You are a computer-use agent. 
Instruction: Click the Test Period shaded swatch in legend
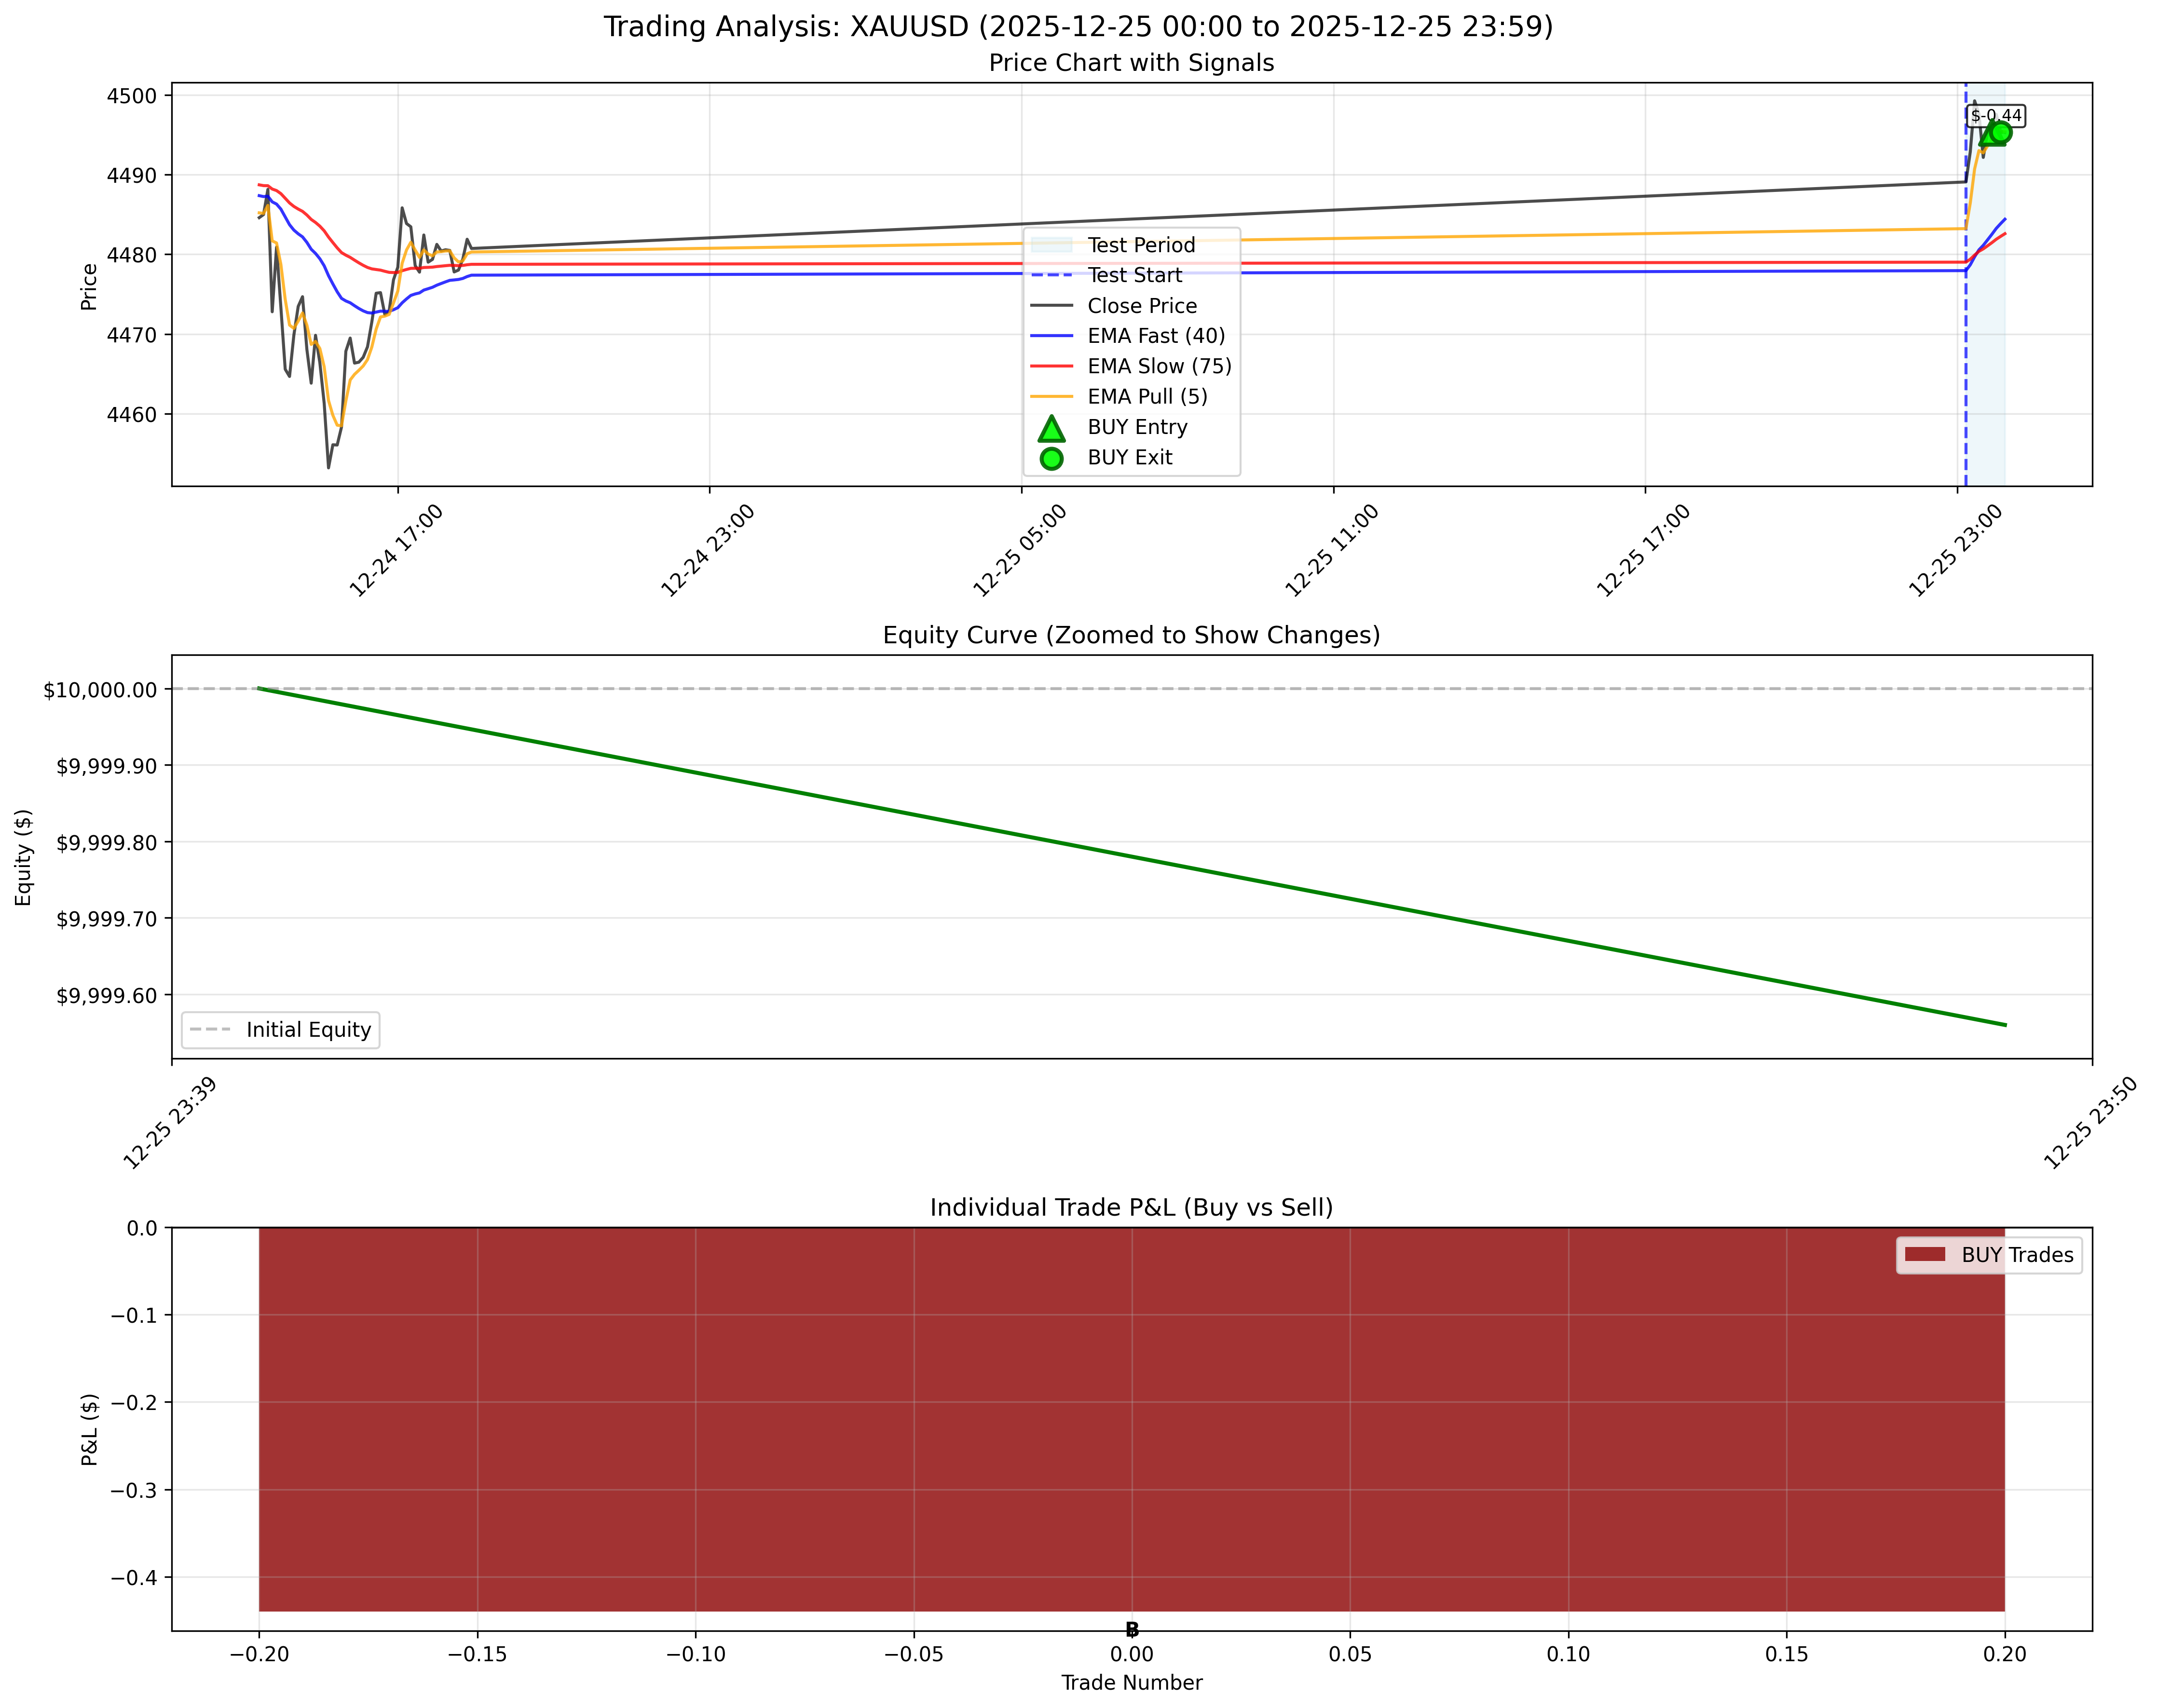[1052, 244]
